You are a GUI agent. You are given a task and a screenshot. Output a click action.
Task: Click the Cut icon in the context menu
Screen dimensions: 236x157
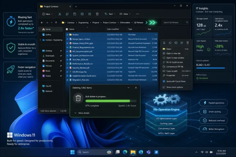pos(164,43)
